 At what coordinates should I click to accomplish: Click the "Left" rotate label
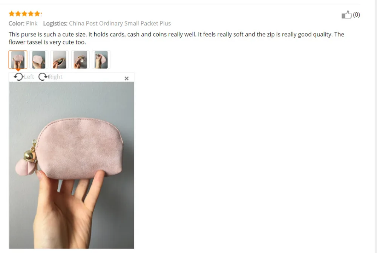point(29,77)
